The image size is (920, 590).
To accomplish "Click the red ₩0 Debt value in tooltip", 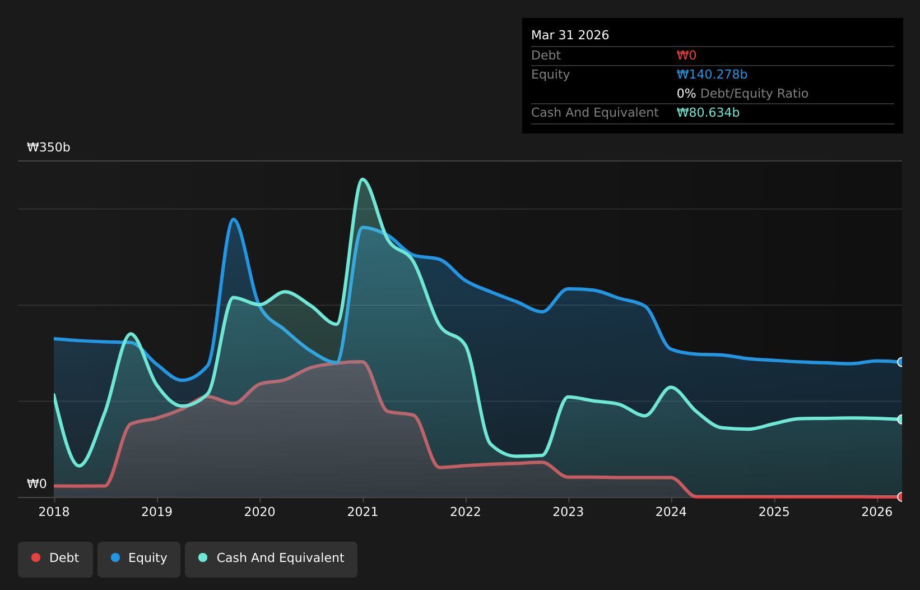I will tap(686, 56).
